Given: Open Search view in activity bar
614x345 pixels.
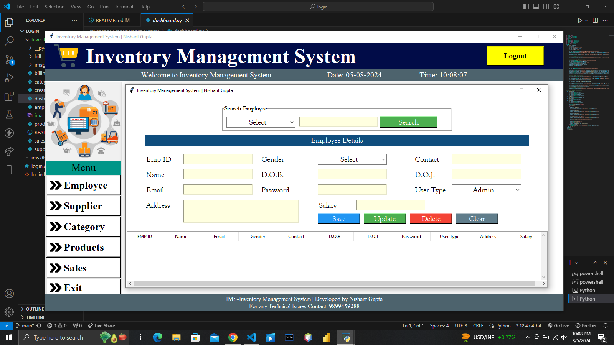Looking at the screenshot, I should tap(9, 41).
